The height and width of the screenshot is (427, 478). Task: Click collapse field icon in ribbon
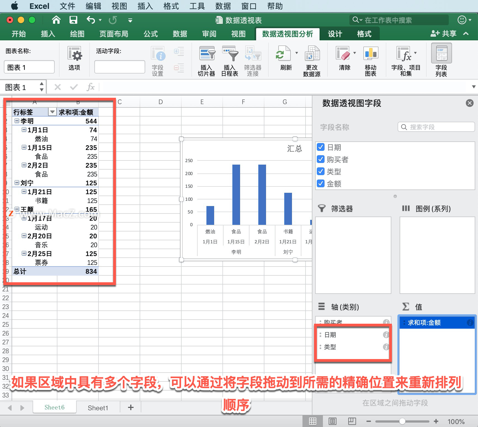tap(179, 68)
